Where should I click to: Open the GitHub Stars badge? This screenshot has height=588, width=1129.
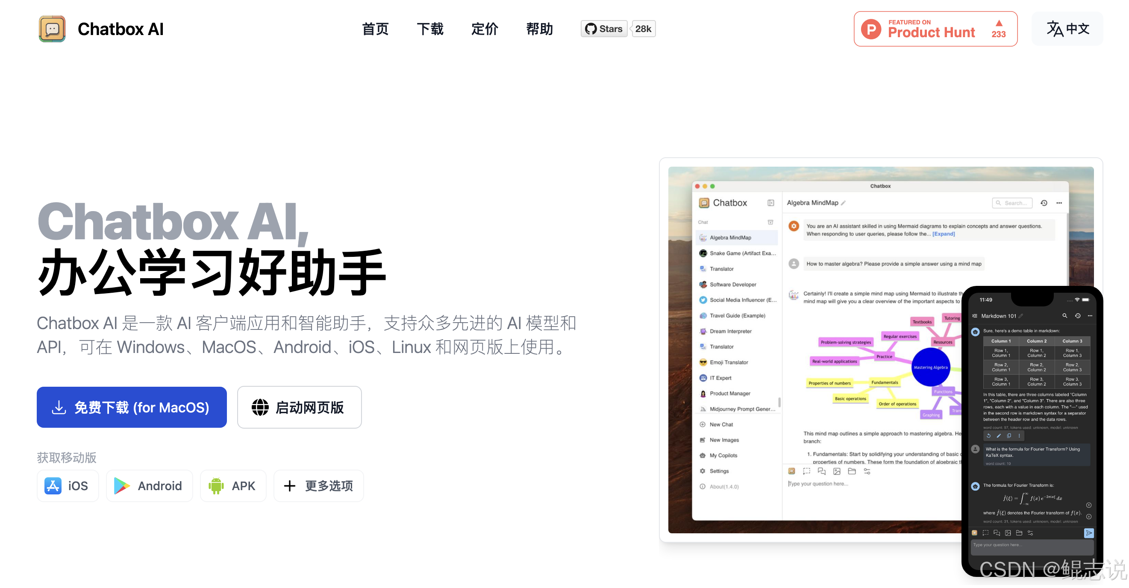(x=603, y=29)
